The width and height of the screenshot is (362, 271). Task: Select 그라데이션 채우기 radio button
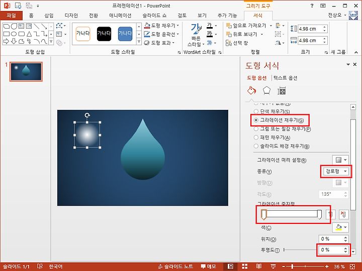256,120
